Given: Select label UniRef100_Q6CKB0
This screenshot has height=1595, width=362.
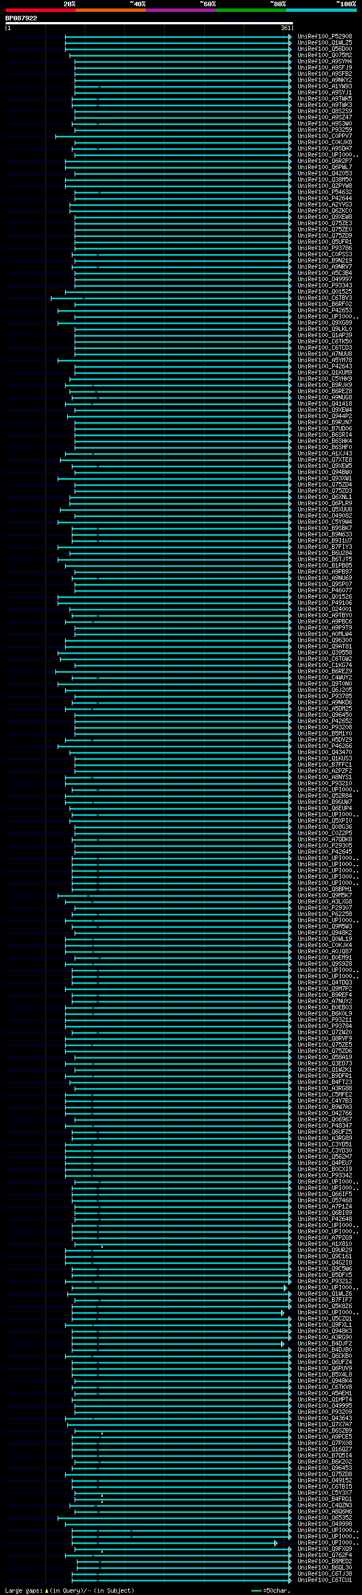Looking at the screenshot, I should click(325, 1356).
